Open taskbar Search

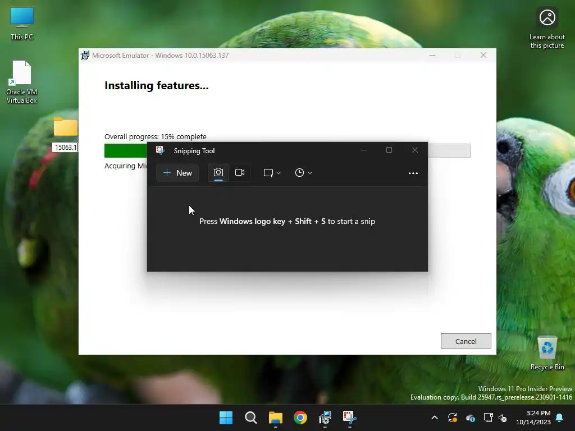point(251,418)
